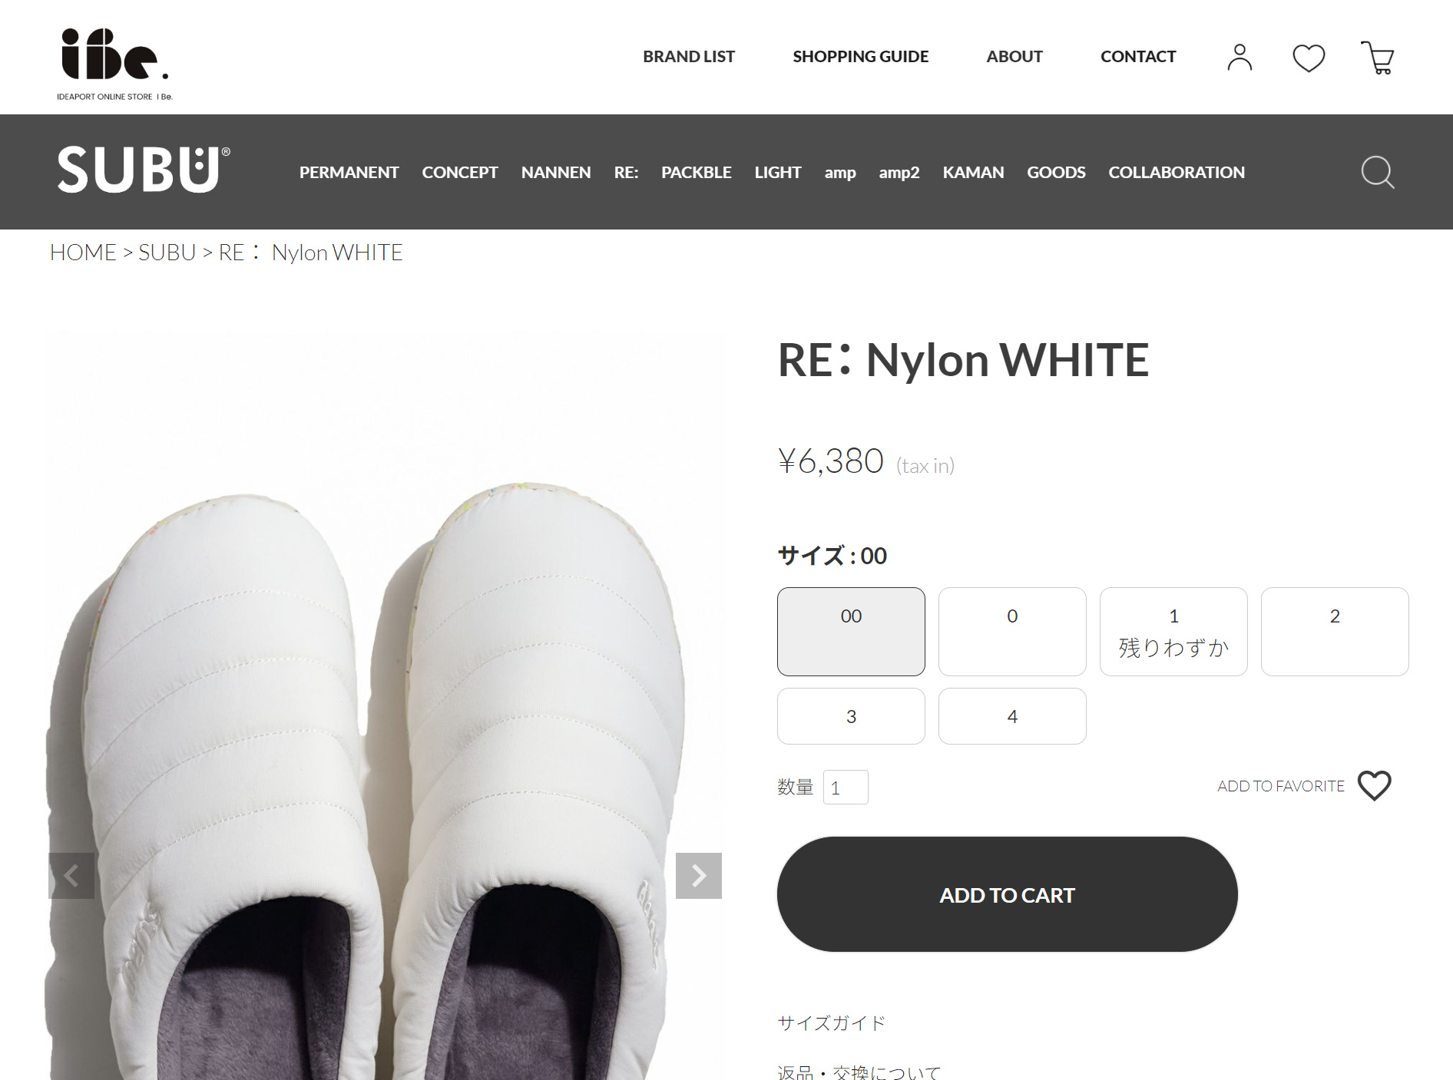This screenshot has width=1453, height=1080.
Task: Click HOME in the breadcrumb
Action: pos(83,253)
